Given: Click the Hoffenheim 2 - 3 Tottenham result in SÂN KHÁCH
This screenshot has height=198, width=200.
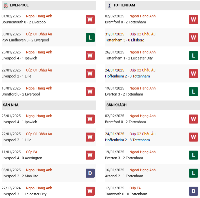Looking at the screenshot, I should coord(127,140).
